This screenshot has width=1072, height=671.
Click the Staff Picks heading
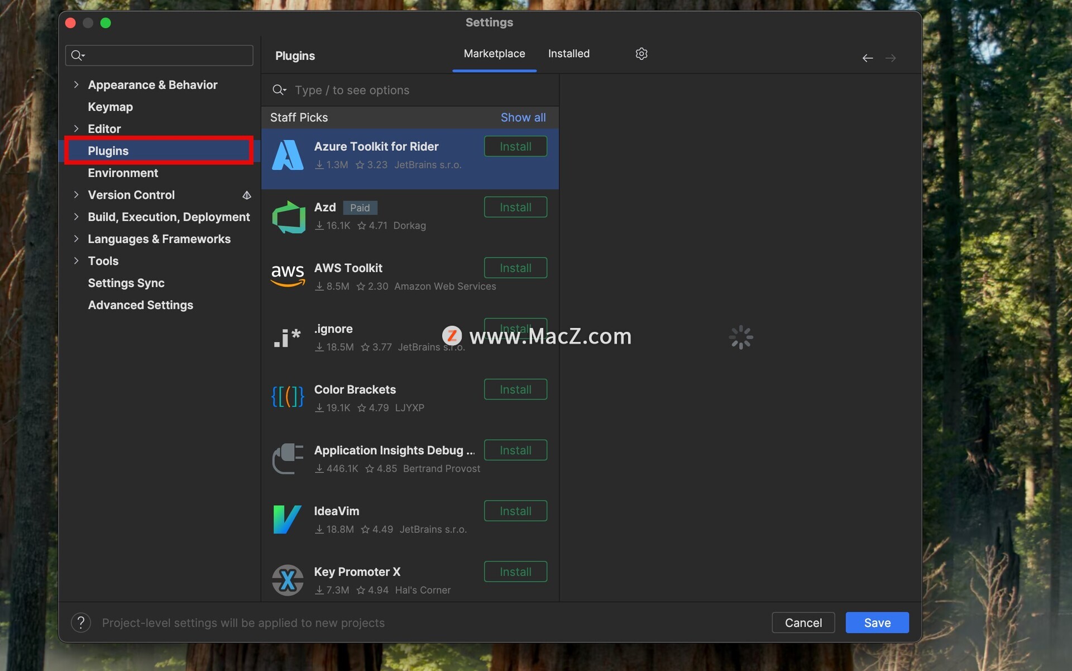coord(299,117)
